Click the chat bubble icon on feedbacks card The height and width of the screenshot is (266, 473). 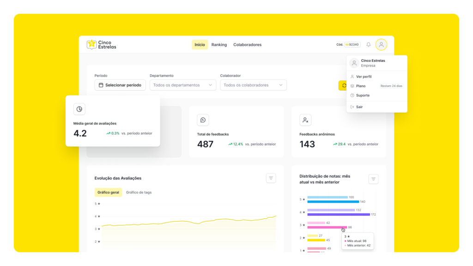[203, 120]
